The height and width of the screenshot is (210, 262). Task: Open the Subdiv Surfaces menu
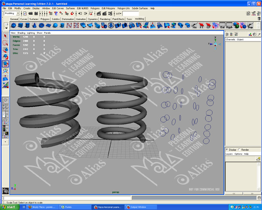click(x=140, y=8)
